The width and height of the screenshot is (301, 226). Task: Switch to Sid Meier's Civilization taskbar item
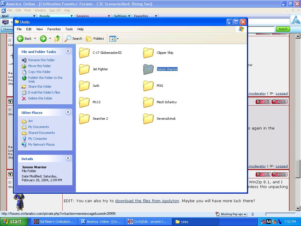coord(54,222)
